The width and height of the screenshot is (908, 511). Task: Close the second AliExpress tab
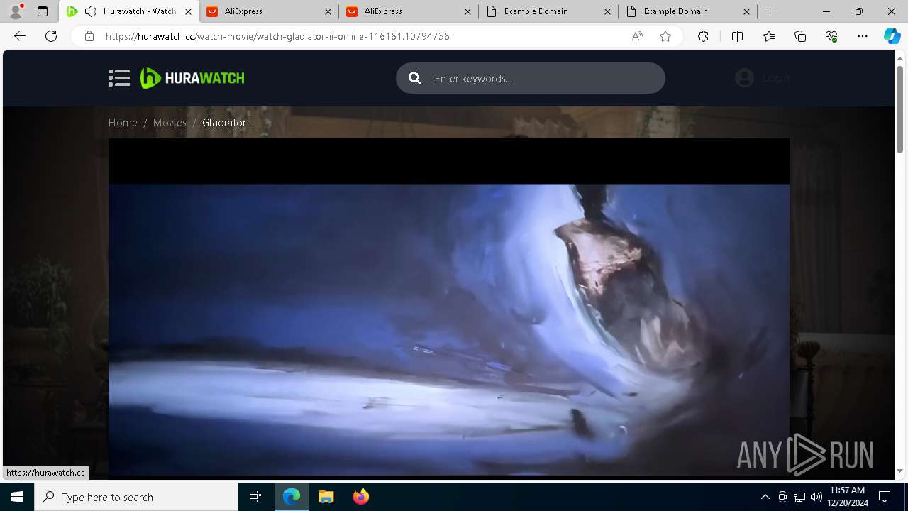pos(467,11)
